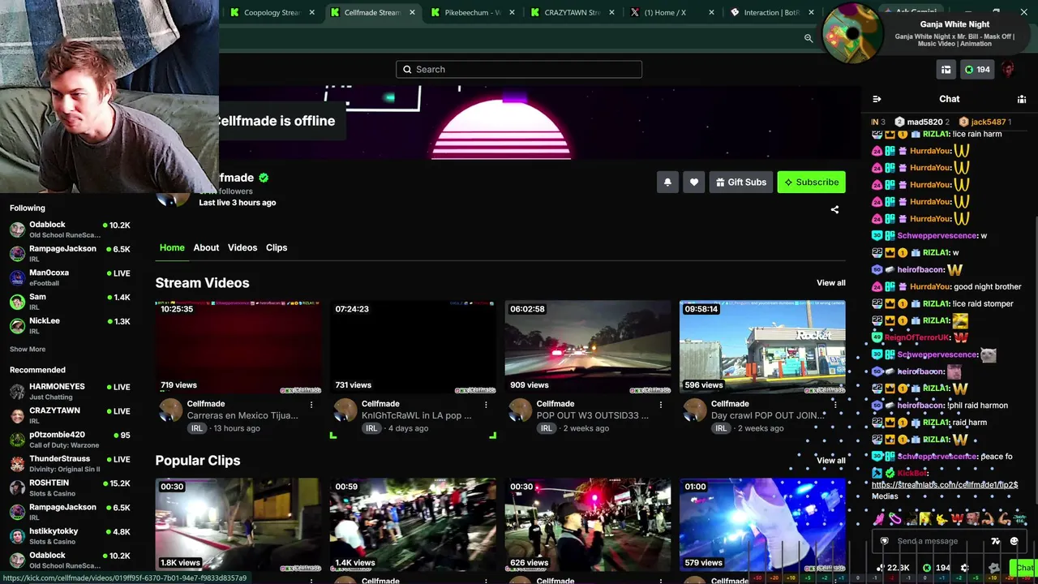Click the Gift Subs button

point(740,182)
